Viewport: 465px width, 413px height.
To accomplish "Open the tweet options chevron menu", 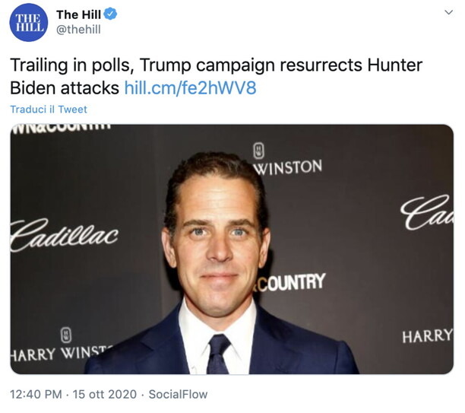I will (x=448, y=14).
